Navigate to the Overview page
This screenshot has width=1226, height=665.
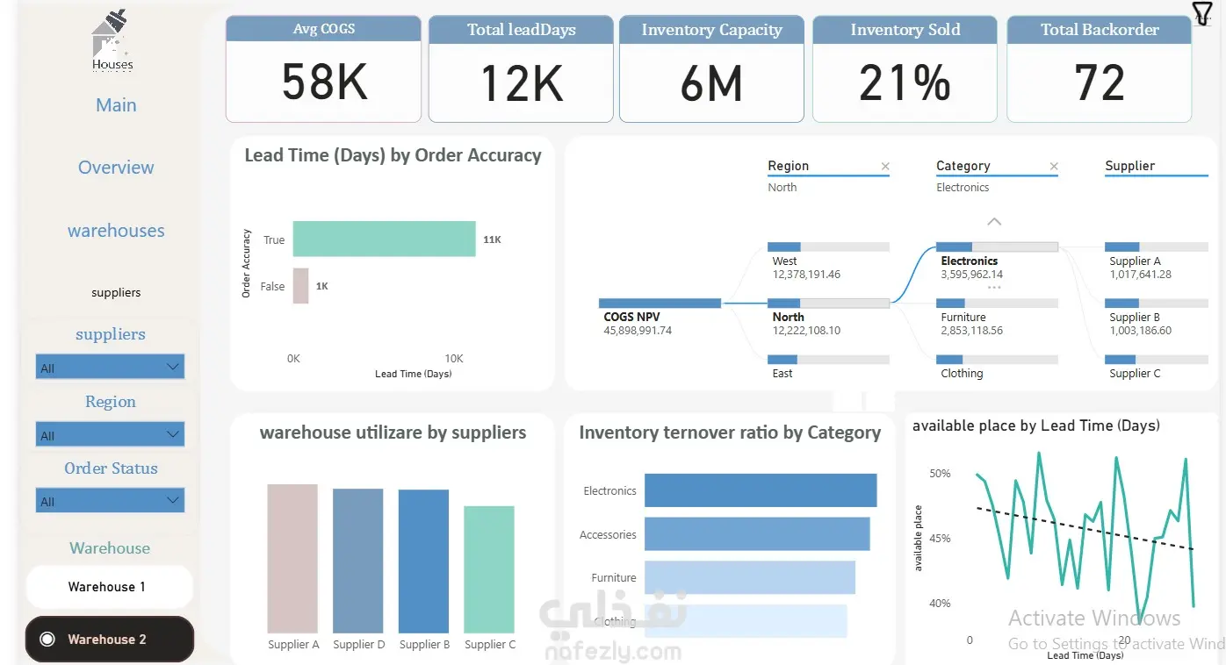click(116, 168)
